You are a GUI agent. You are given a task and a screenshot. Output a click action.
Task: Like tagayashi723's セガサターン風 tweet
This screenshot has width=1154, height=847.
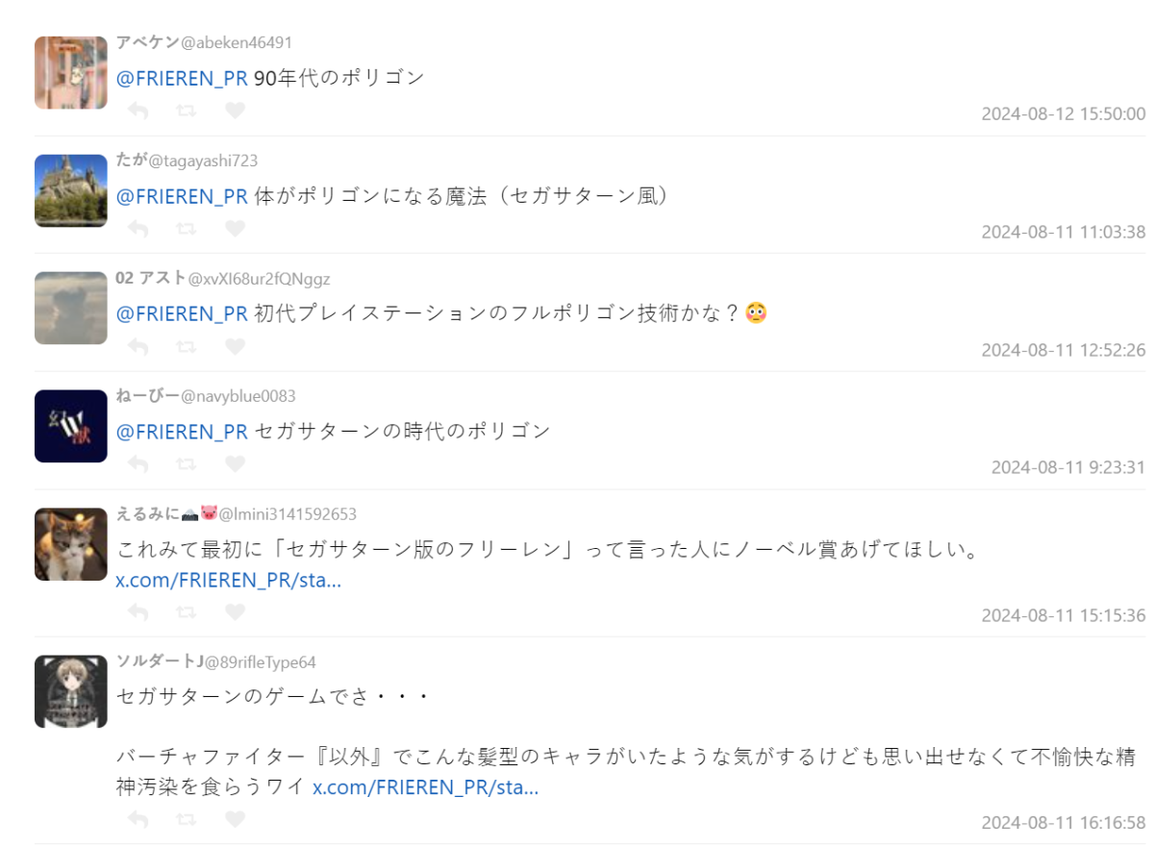(x=235, y=229)
